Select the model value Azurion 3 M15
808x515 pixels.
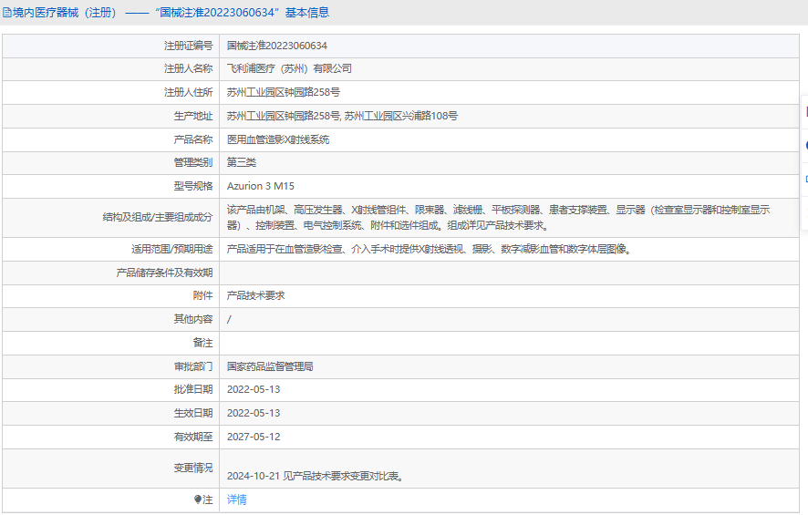261,187
